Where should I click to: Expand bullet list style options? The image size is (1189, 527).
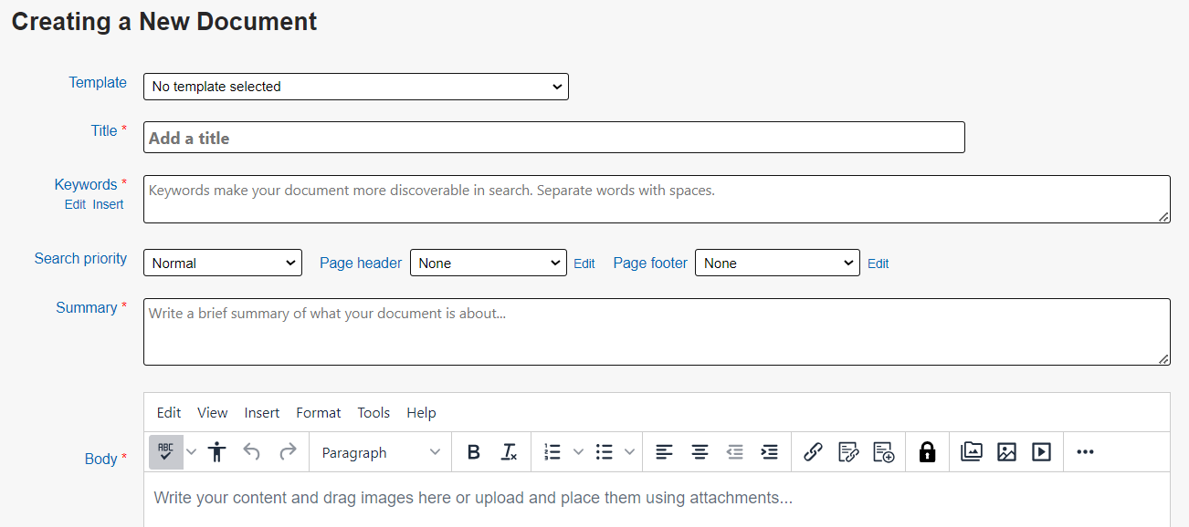[629, 452]
